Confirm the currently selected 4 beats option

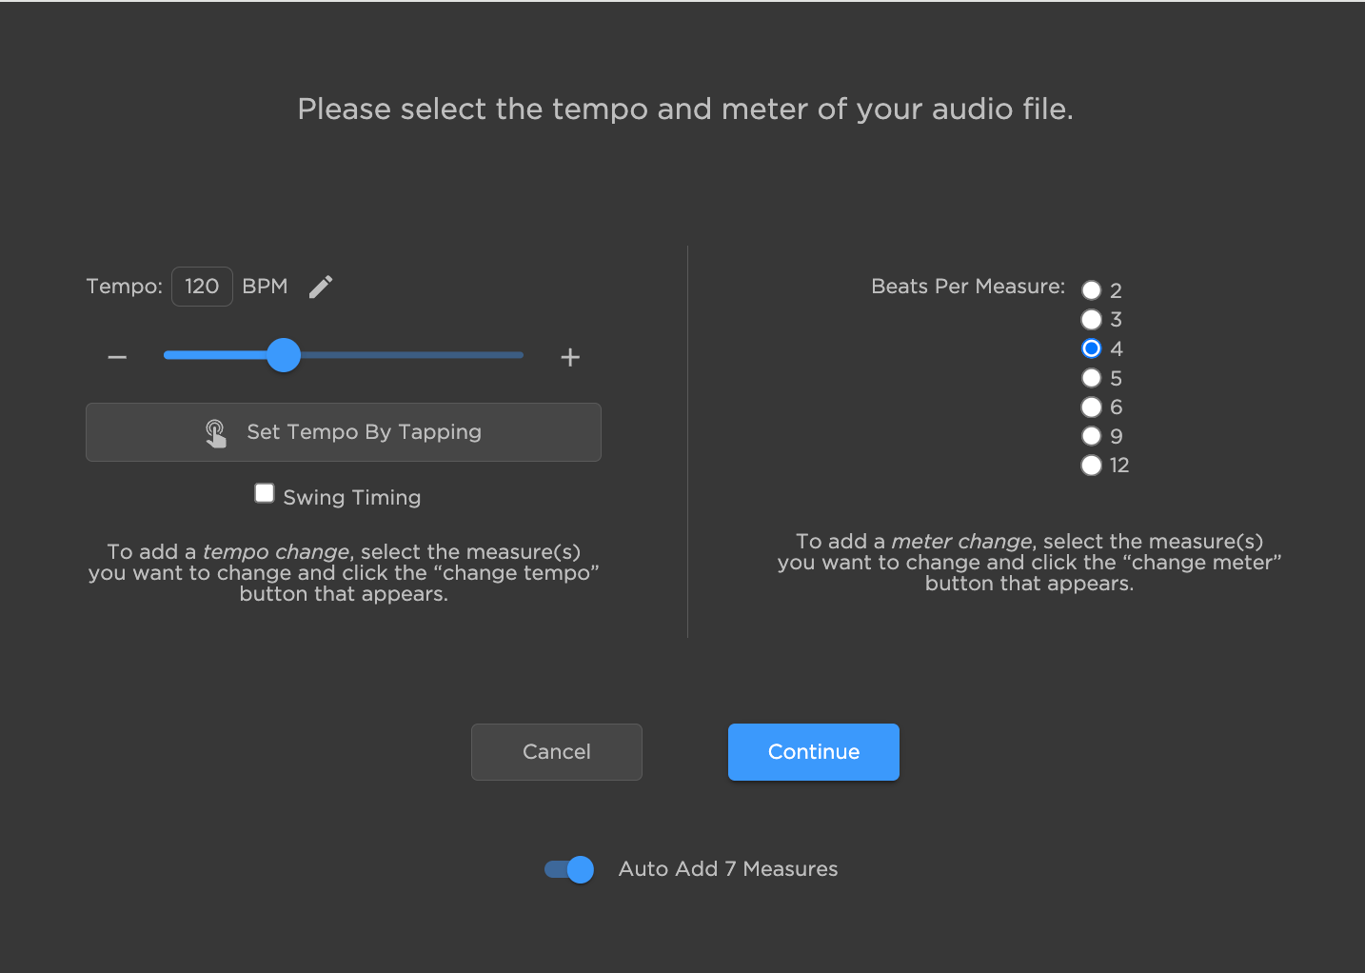tap(1091, 348)
